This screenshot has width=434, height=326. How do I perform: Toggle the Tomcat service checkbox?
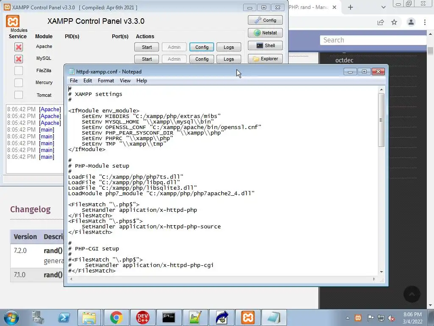[19, 95]
